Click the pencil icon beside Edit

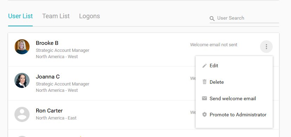point(204,66)
